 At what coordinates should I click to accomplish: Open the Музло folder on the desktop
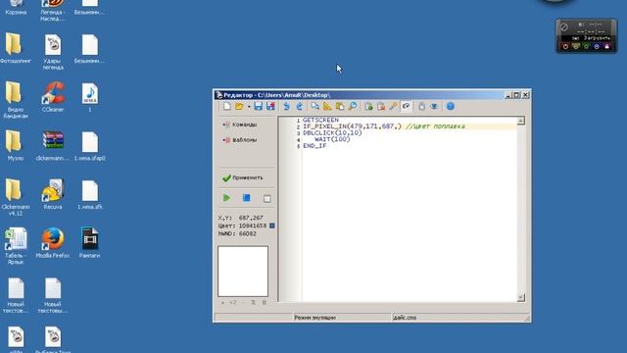[16, 146]
